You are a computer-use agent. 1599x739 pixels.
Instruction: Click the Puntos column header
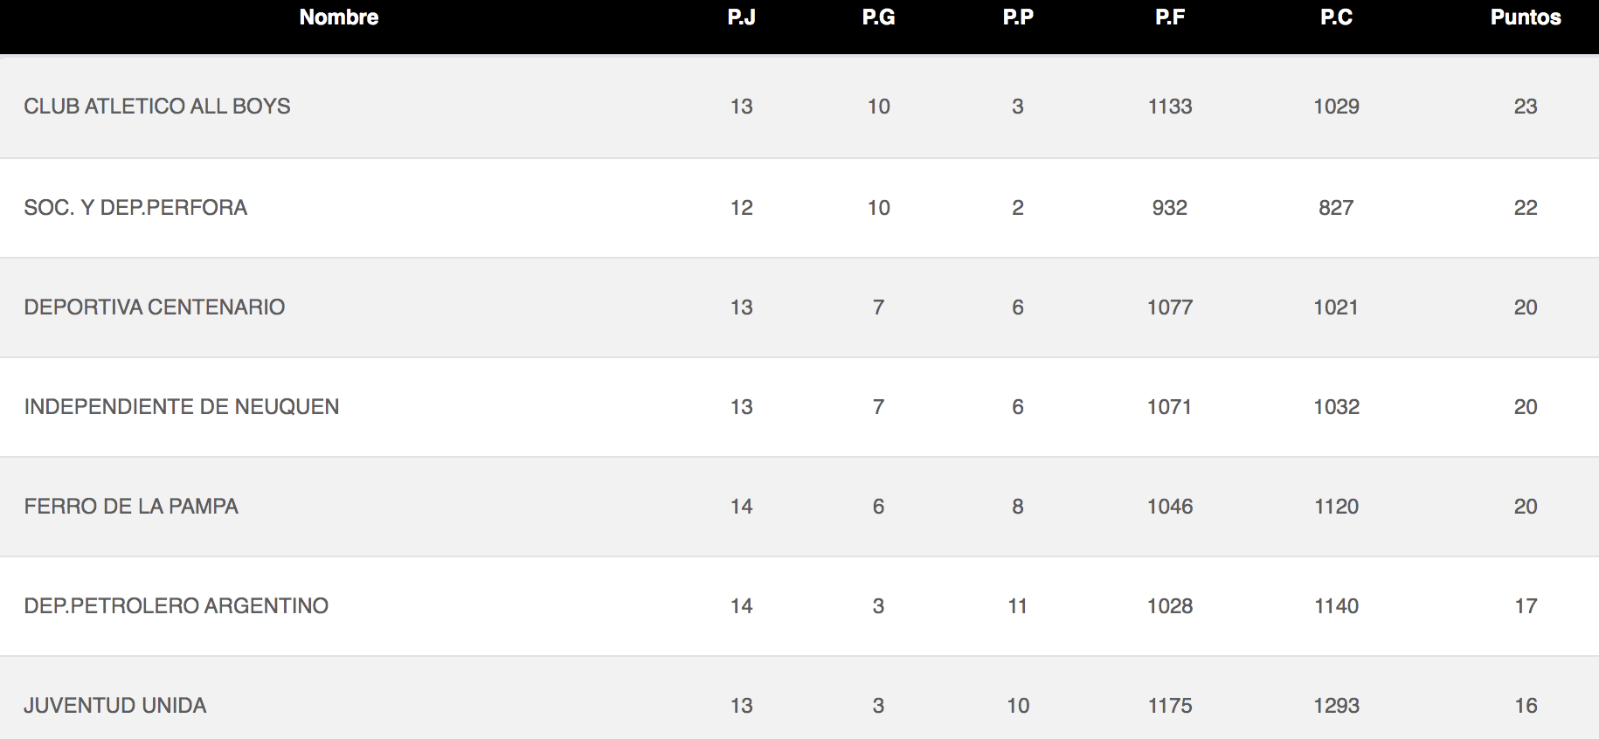click(1526, 17)
